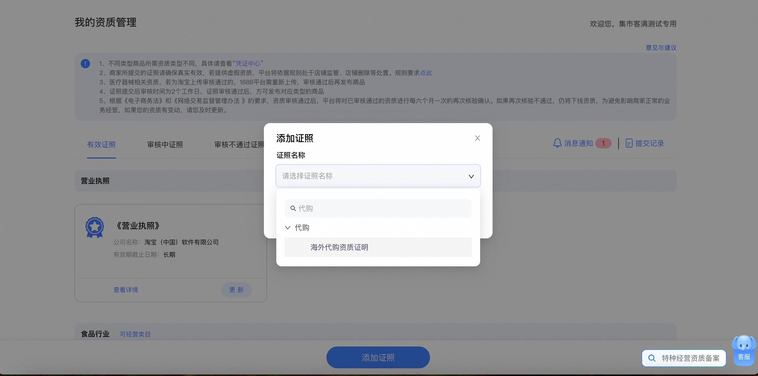Click the 添加证照 button at bottom

378,357
